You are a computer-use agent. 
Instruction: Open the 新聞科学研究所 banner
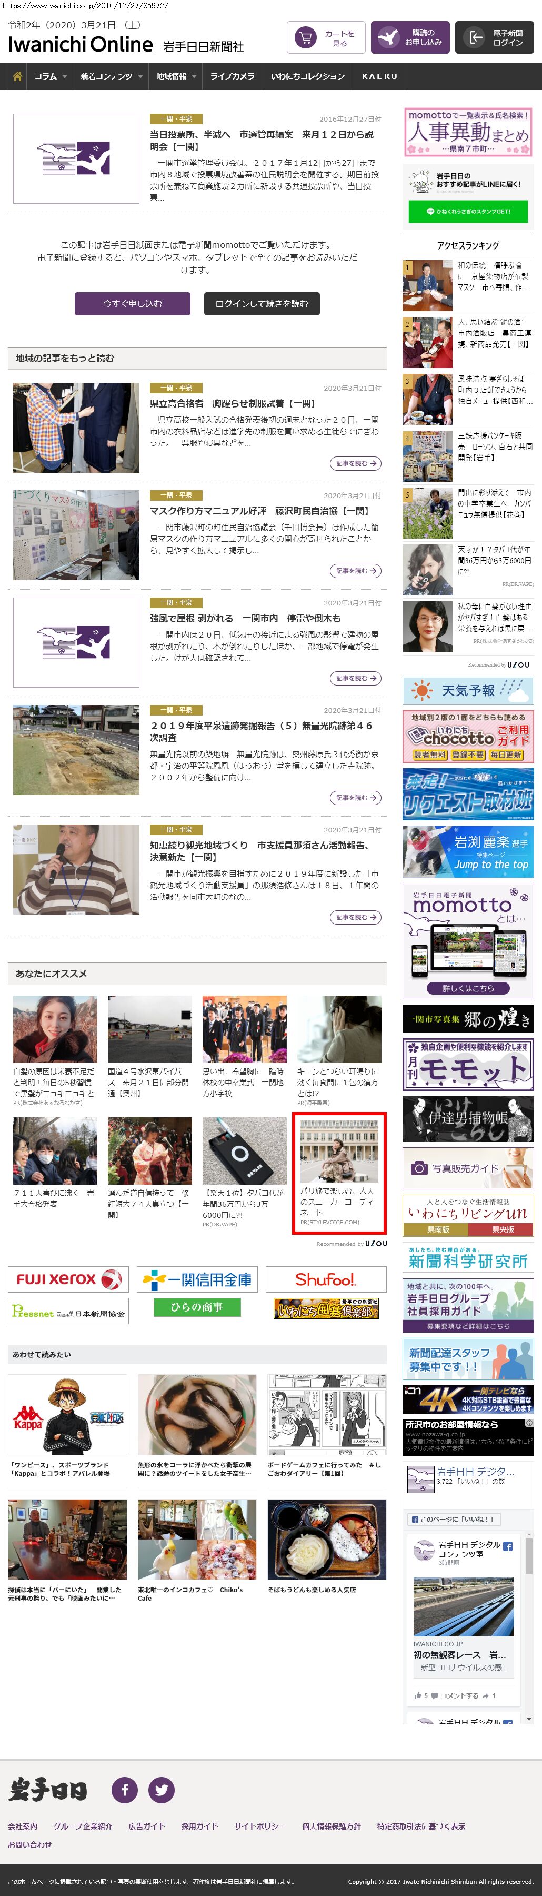pyautogui.click(x=468, y=1258)
